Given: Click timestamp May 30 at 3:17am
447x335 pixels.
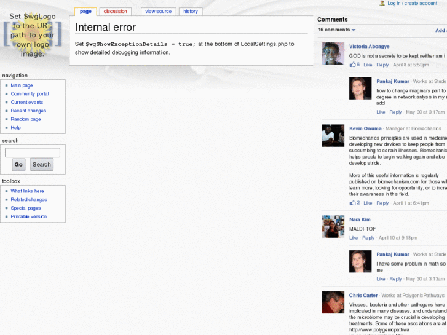Looking at the screenshot, I should pos(425,112).
